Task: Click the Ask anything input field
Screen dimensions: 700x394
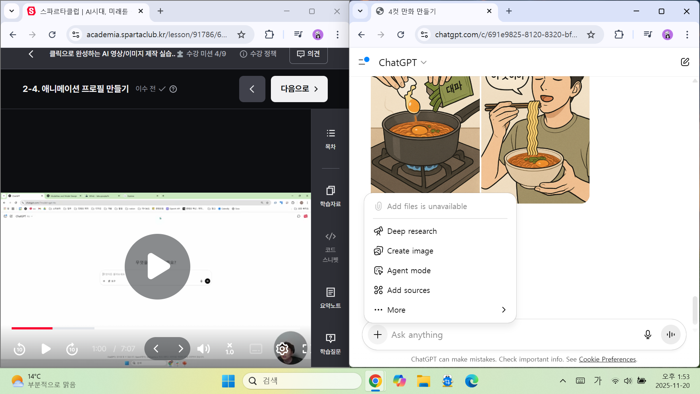Action: click(514, 335)
